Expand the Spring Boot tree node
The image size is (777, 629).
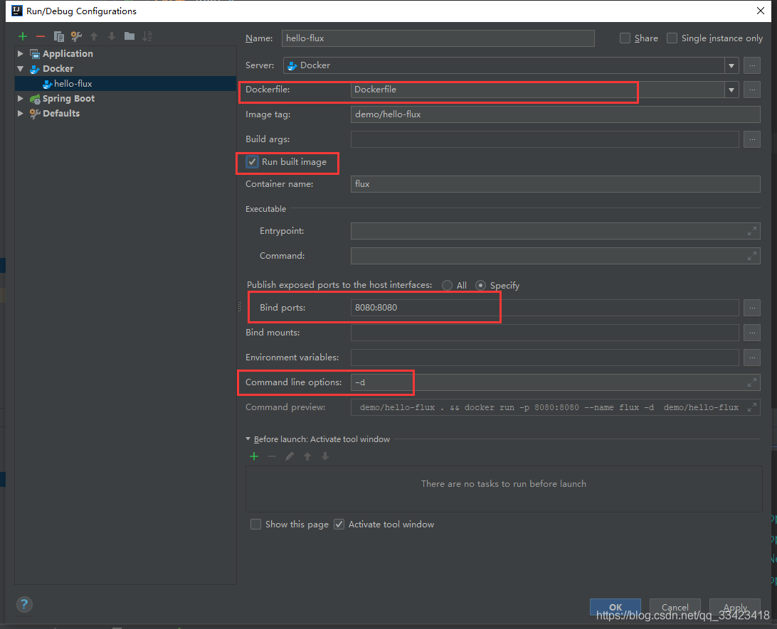pyautogui.click(x=21, y=99)
